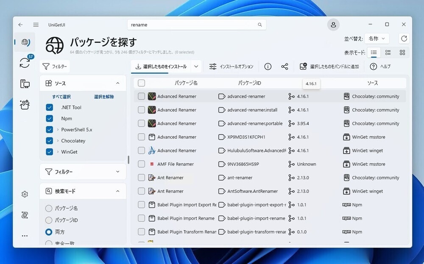Select the advanced-renamer.portable ID text
The width and height of the screenshot is (424, 264).
point(255,124)
